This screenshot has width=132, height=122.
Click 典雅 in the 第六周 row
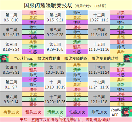(x=33, y=94)
